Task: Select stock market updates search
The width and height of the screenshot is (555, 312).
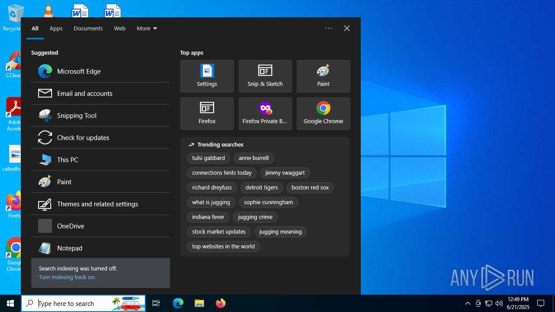Action: click(x=219, y=232)
